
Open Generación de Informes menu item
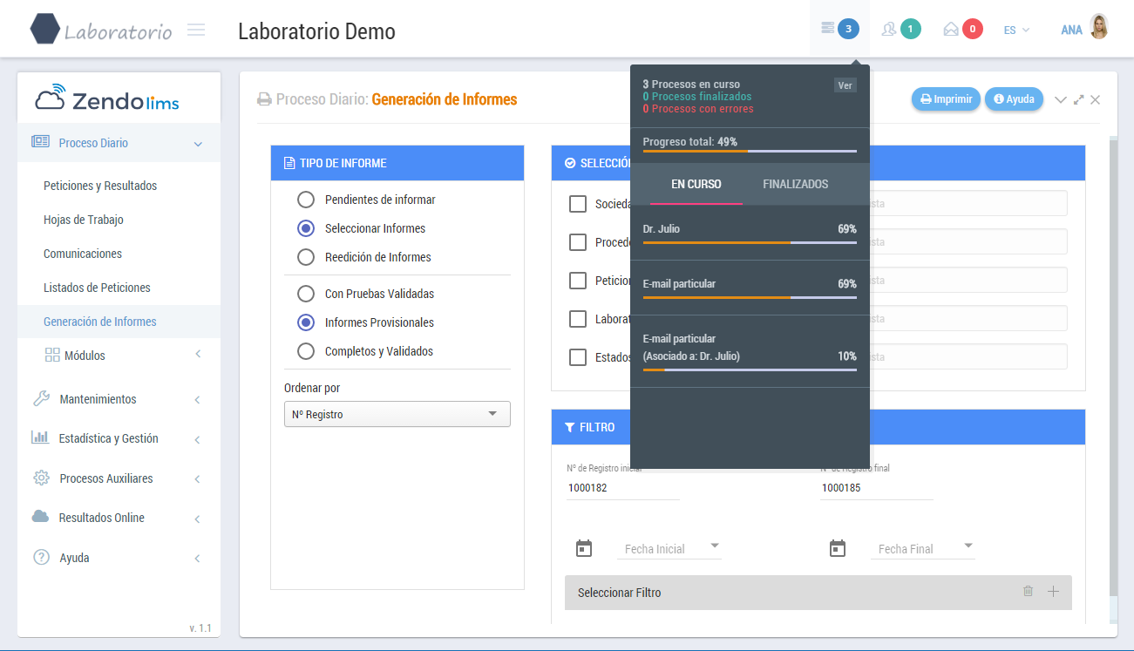100,322
